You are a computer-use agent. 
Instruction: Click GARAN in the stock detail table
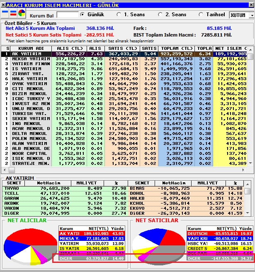(x=12, y=198)
